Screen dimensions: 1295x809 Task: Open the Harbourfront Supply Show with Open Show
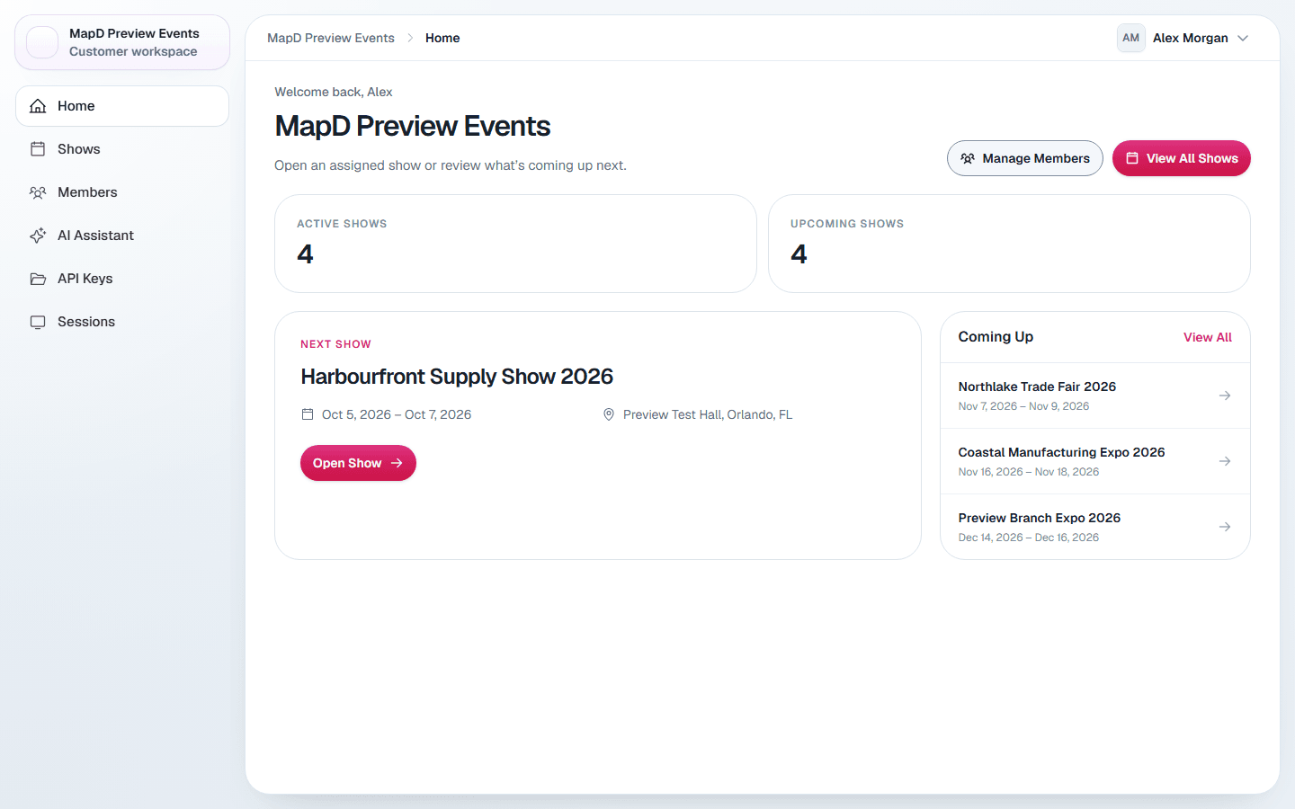pos(358,463)
